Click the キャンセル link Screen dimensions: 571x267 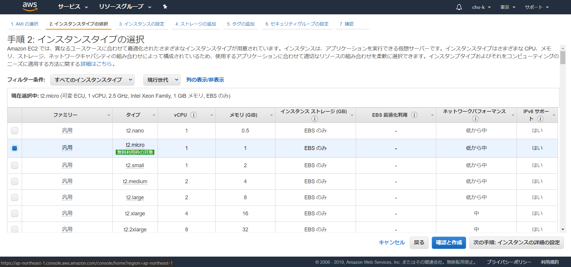(x=392, y=243)
